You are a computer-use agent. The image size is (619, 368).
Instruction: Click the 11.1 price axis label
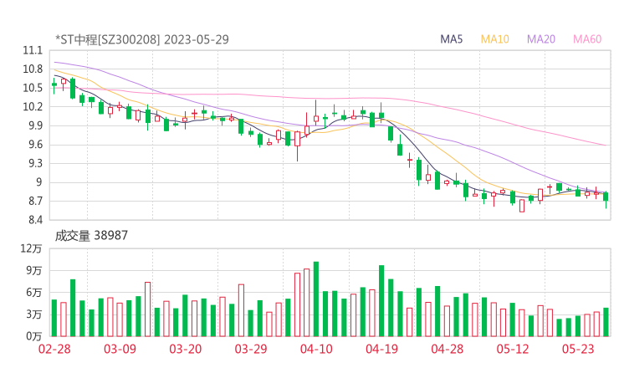pos(33,50)
